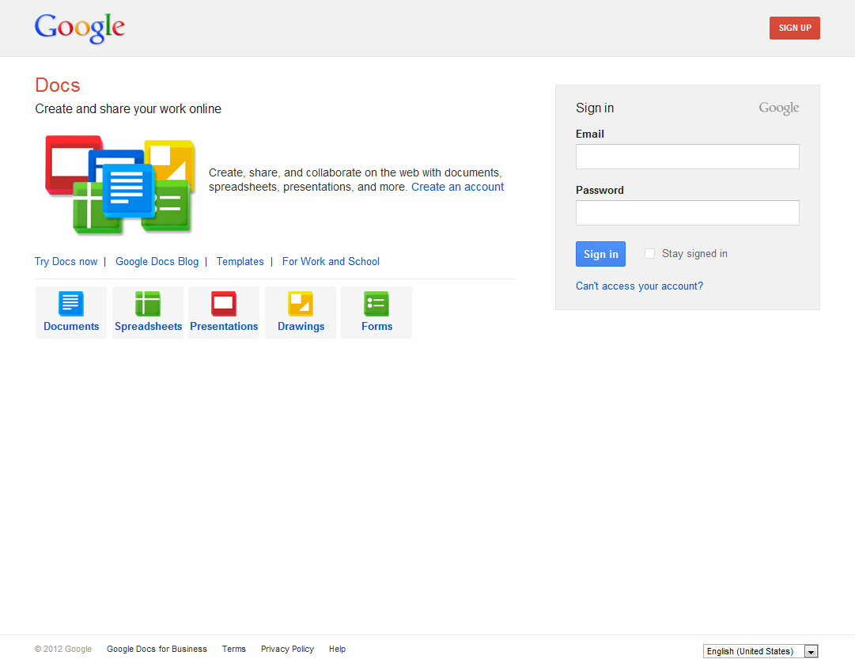Open the blue Documents icon
The image size is (855, 663).
point(71,304)
